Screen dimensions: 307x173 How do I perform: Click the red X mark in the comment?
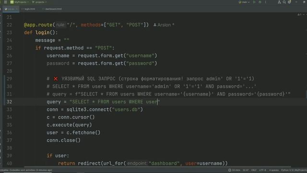tap(56, 79)
